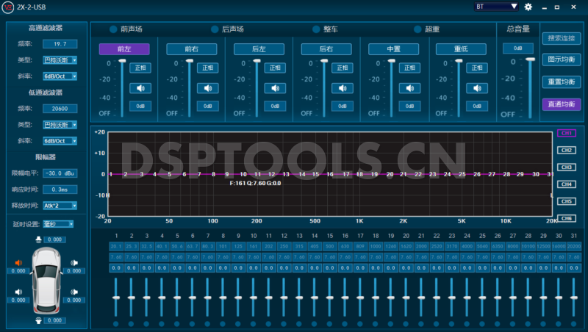The image size is (588, 332).
Task: Click the round dot under EQ band 10
Action: [x=253, y=324]
